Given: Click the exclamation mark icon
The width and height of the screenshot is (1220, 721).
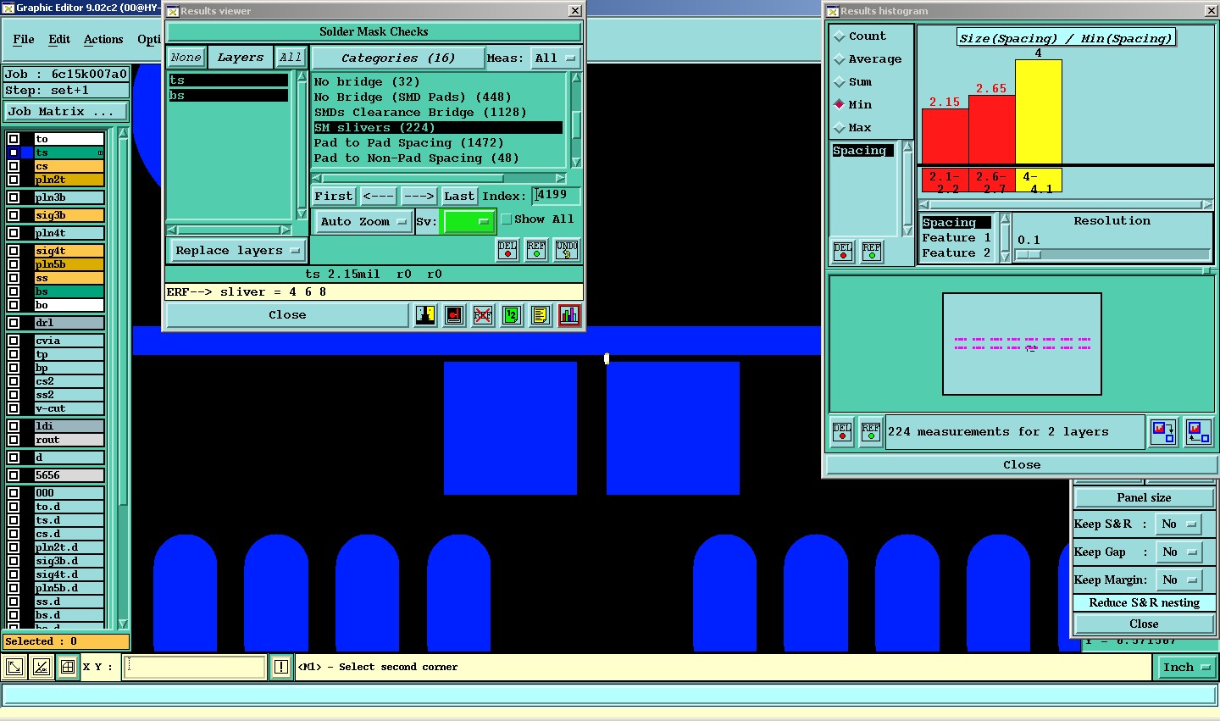Looking at the screenshot, I should (x=281, y=668).
